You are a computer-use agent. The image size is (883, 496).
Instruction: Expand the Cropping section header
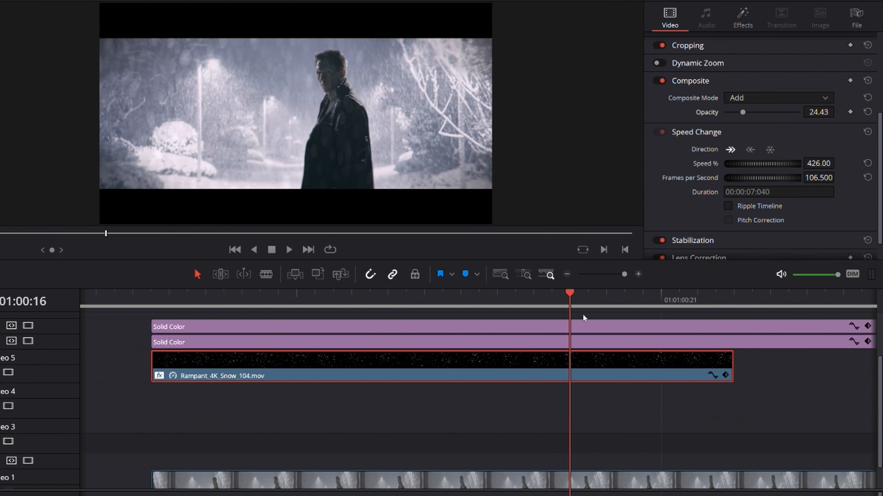tap(688, 45)
